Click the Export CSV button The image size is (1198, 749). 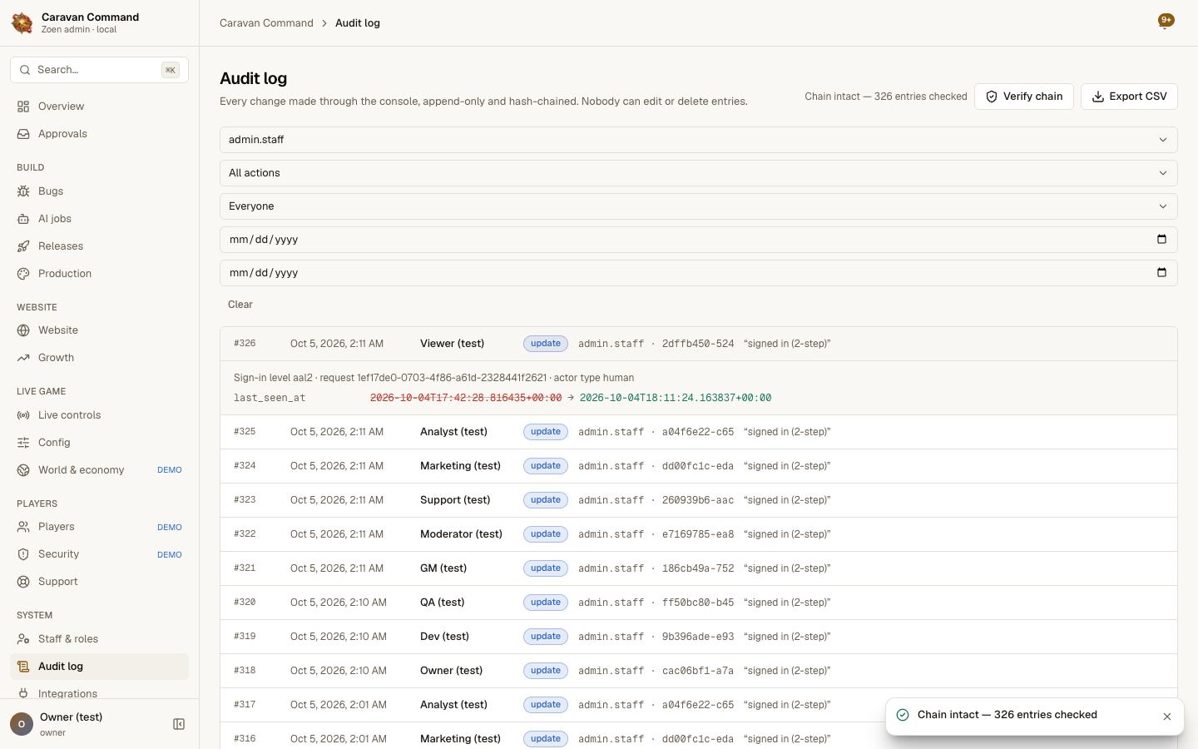tap(1129, 97)
